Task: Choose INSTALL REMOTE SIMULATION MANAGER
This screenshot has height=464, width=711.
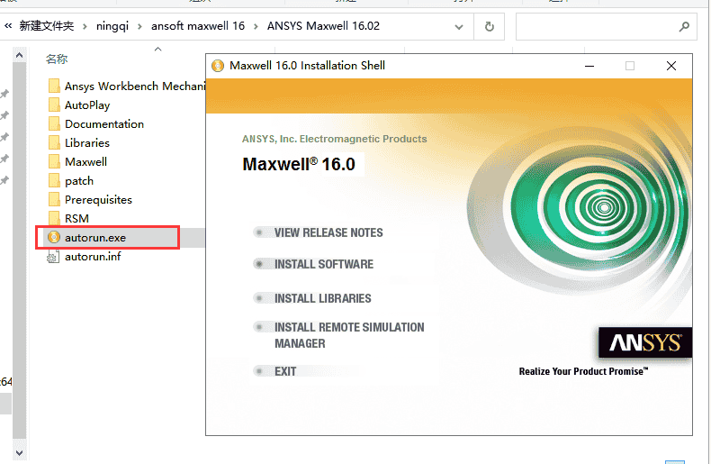Action: [x=349, y=335]
